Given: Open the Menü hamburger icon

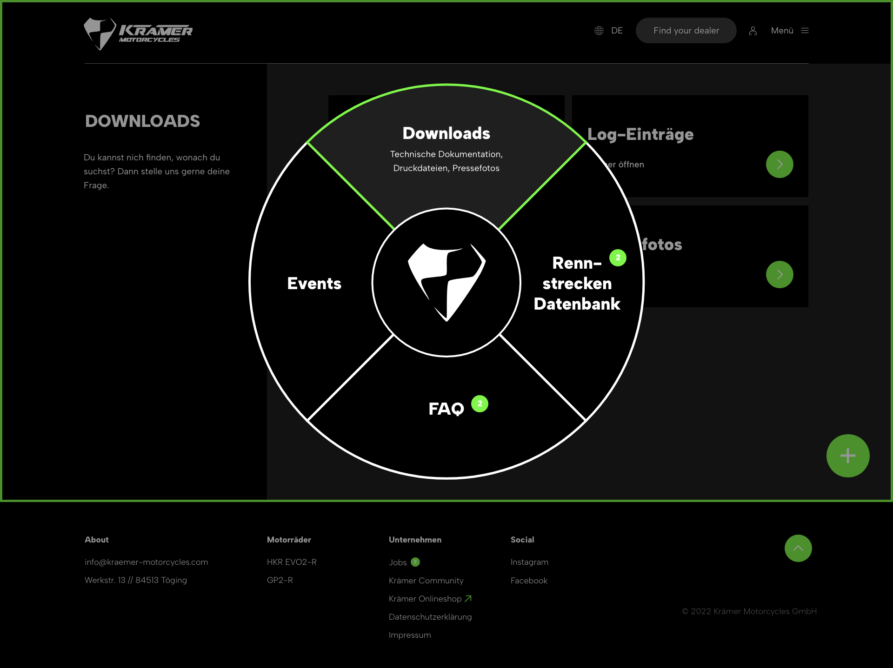Looking at the screenshot, I should 805,31.
